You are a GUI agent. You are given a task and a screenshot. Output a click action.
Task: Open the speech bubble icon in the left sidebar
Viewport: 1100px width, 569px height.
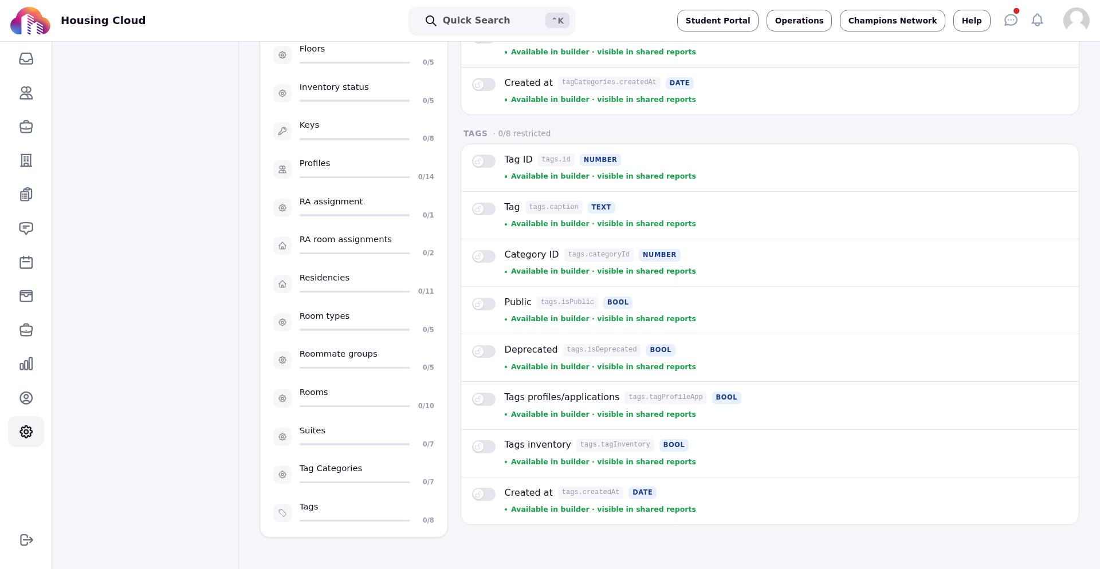tap(26, 228)
